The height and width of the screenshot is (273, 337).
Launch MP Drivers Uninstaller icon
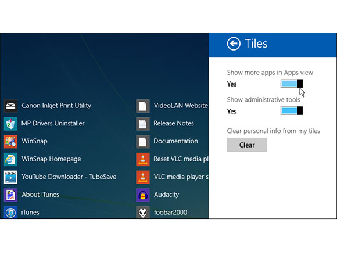click(x=10, y=124)
